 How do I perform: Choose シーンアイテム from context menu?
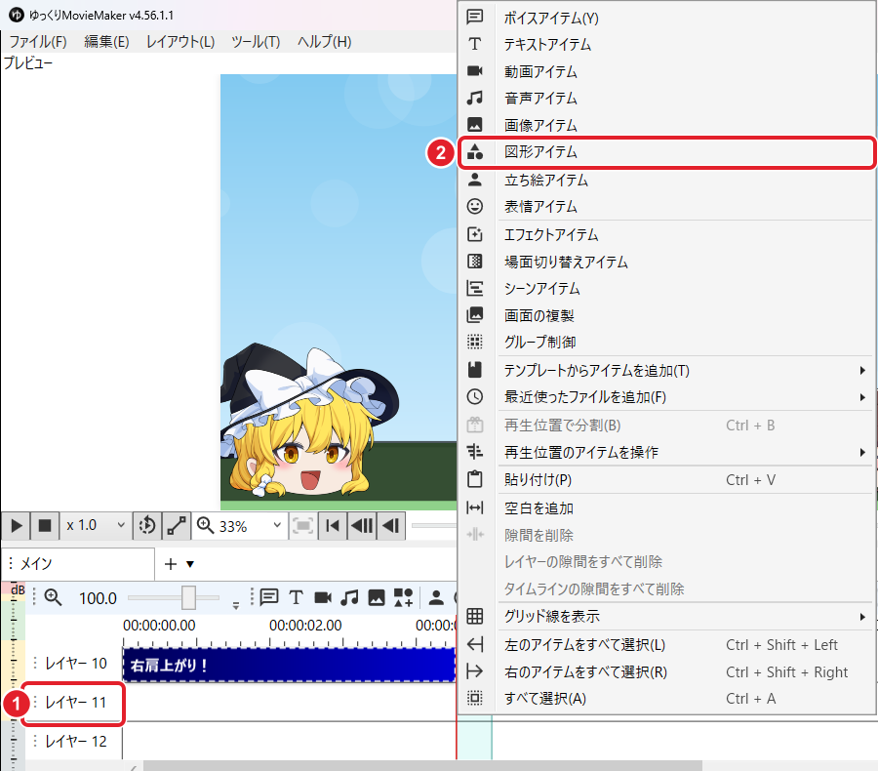tap(666, 289)
